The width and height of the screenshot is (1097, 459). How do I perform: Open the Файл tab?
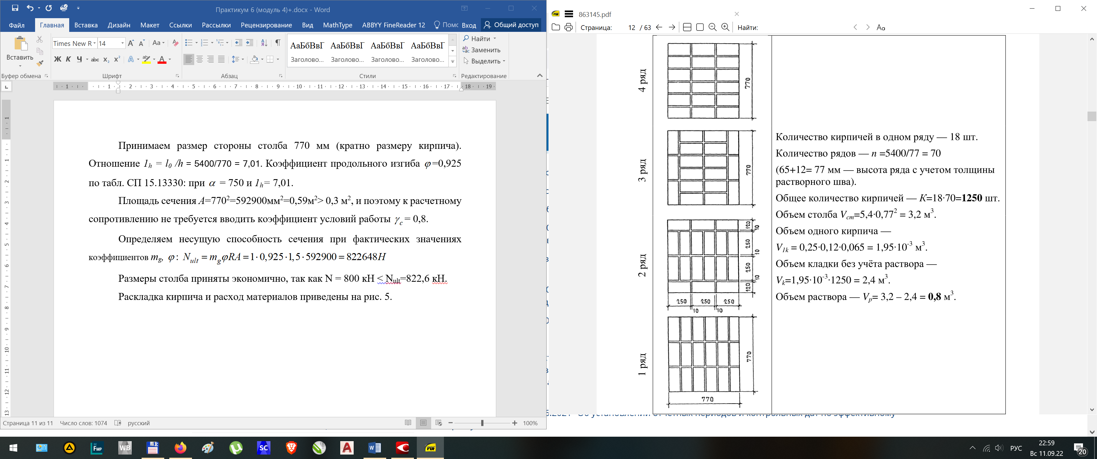click(17, 25)
